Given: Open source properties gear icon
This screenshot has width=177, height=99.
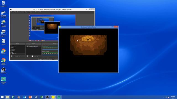Looking at the screenshot, I should pyautogui.click(x=32, y=56).
